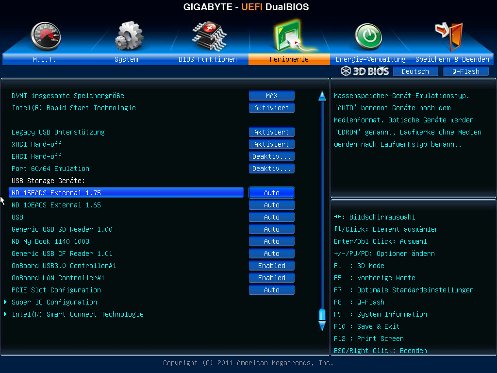Screen dimensions: 497x373
Task: Toggle EHCI Hand-off Deaktiv value
Action: click(x=272, y=156)
